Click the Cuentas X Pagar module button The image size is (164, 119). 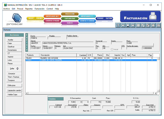pos(53,21)
